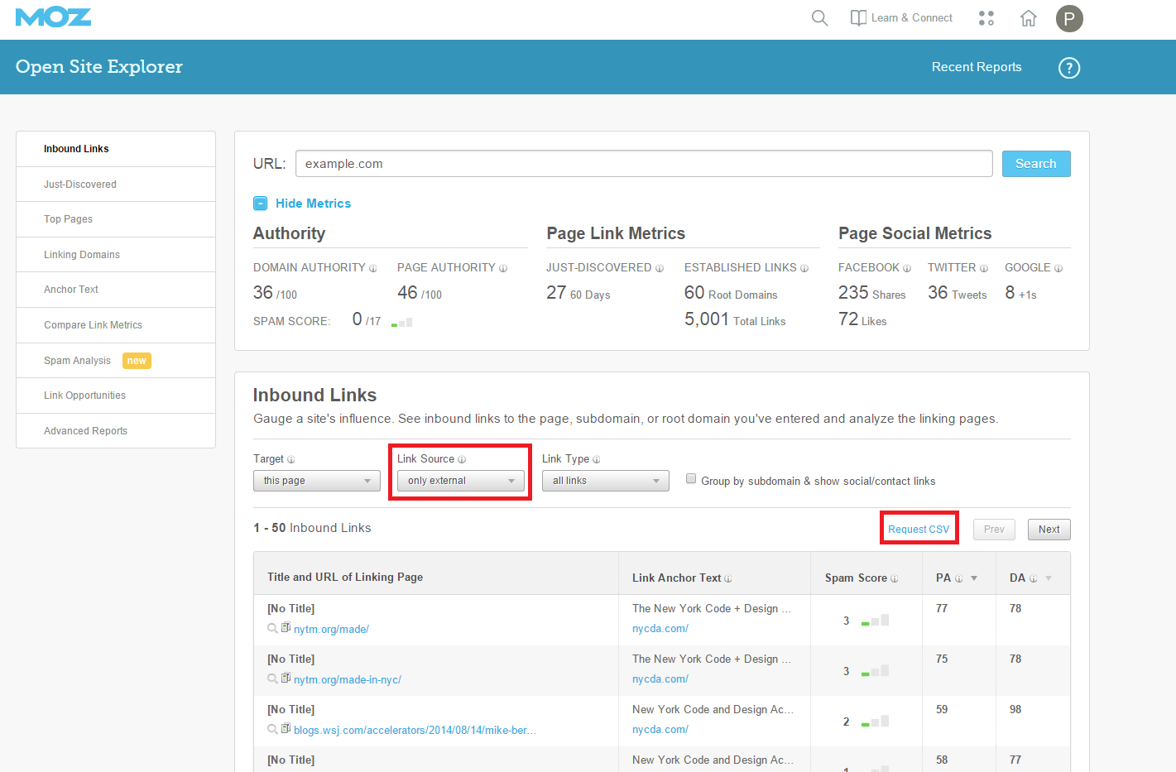Show info icon next to Target
1176x772 pixels.
pyautogui.click(x=290, y=459)
